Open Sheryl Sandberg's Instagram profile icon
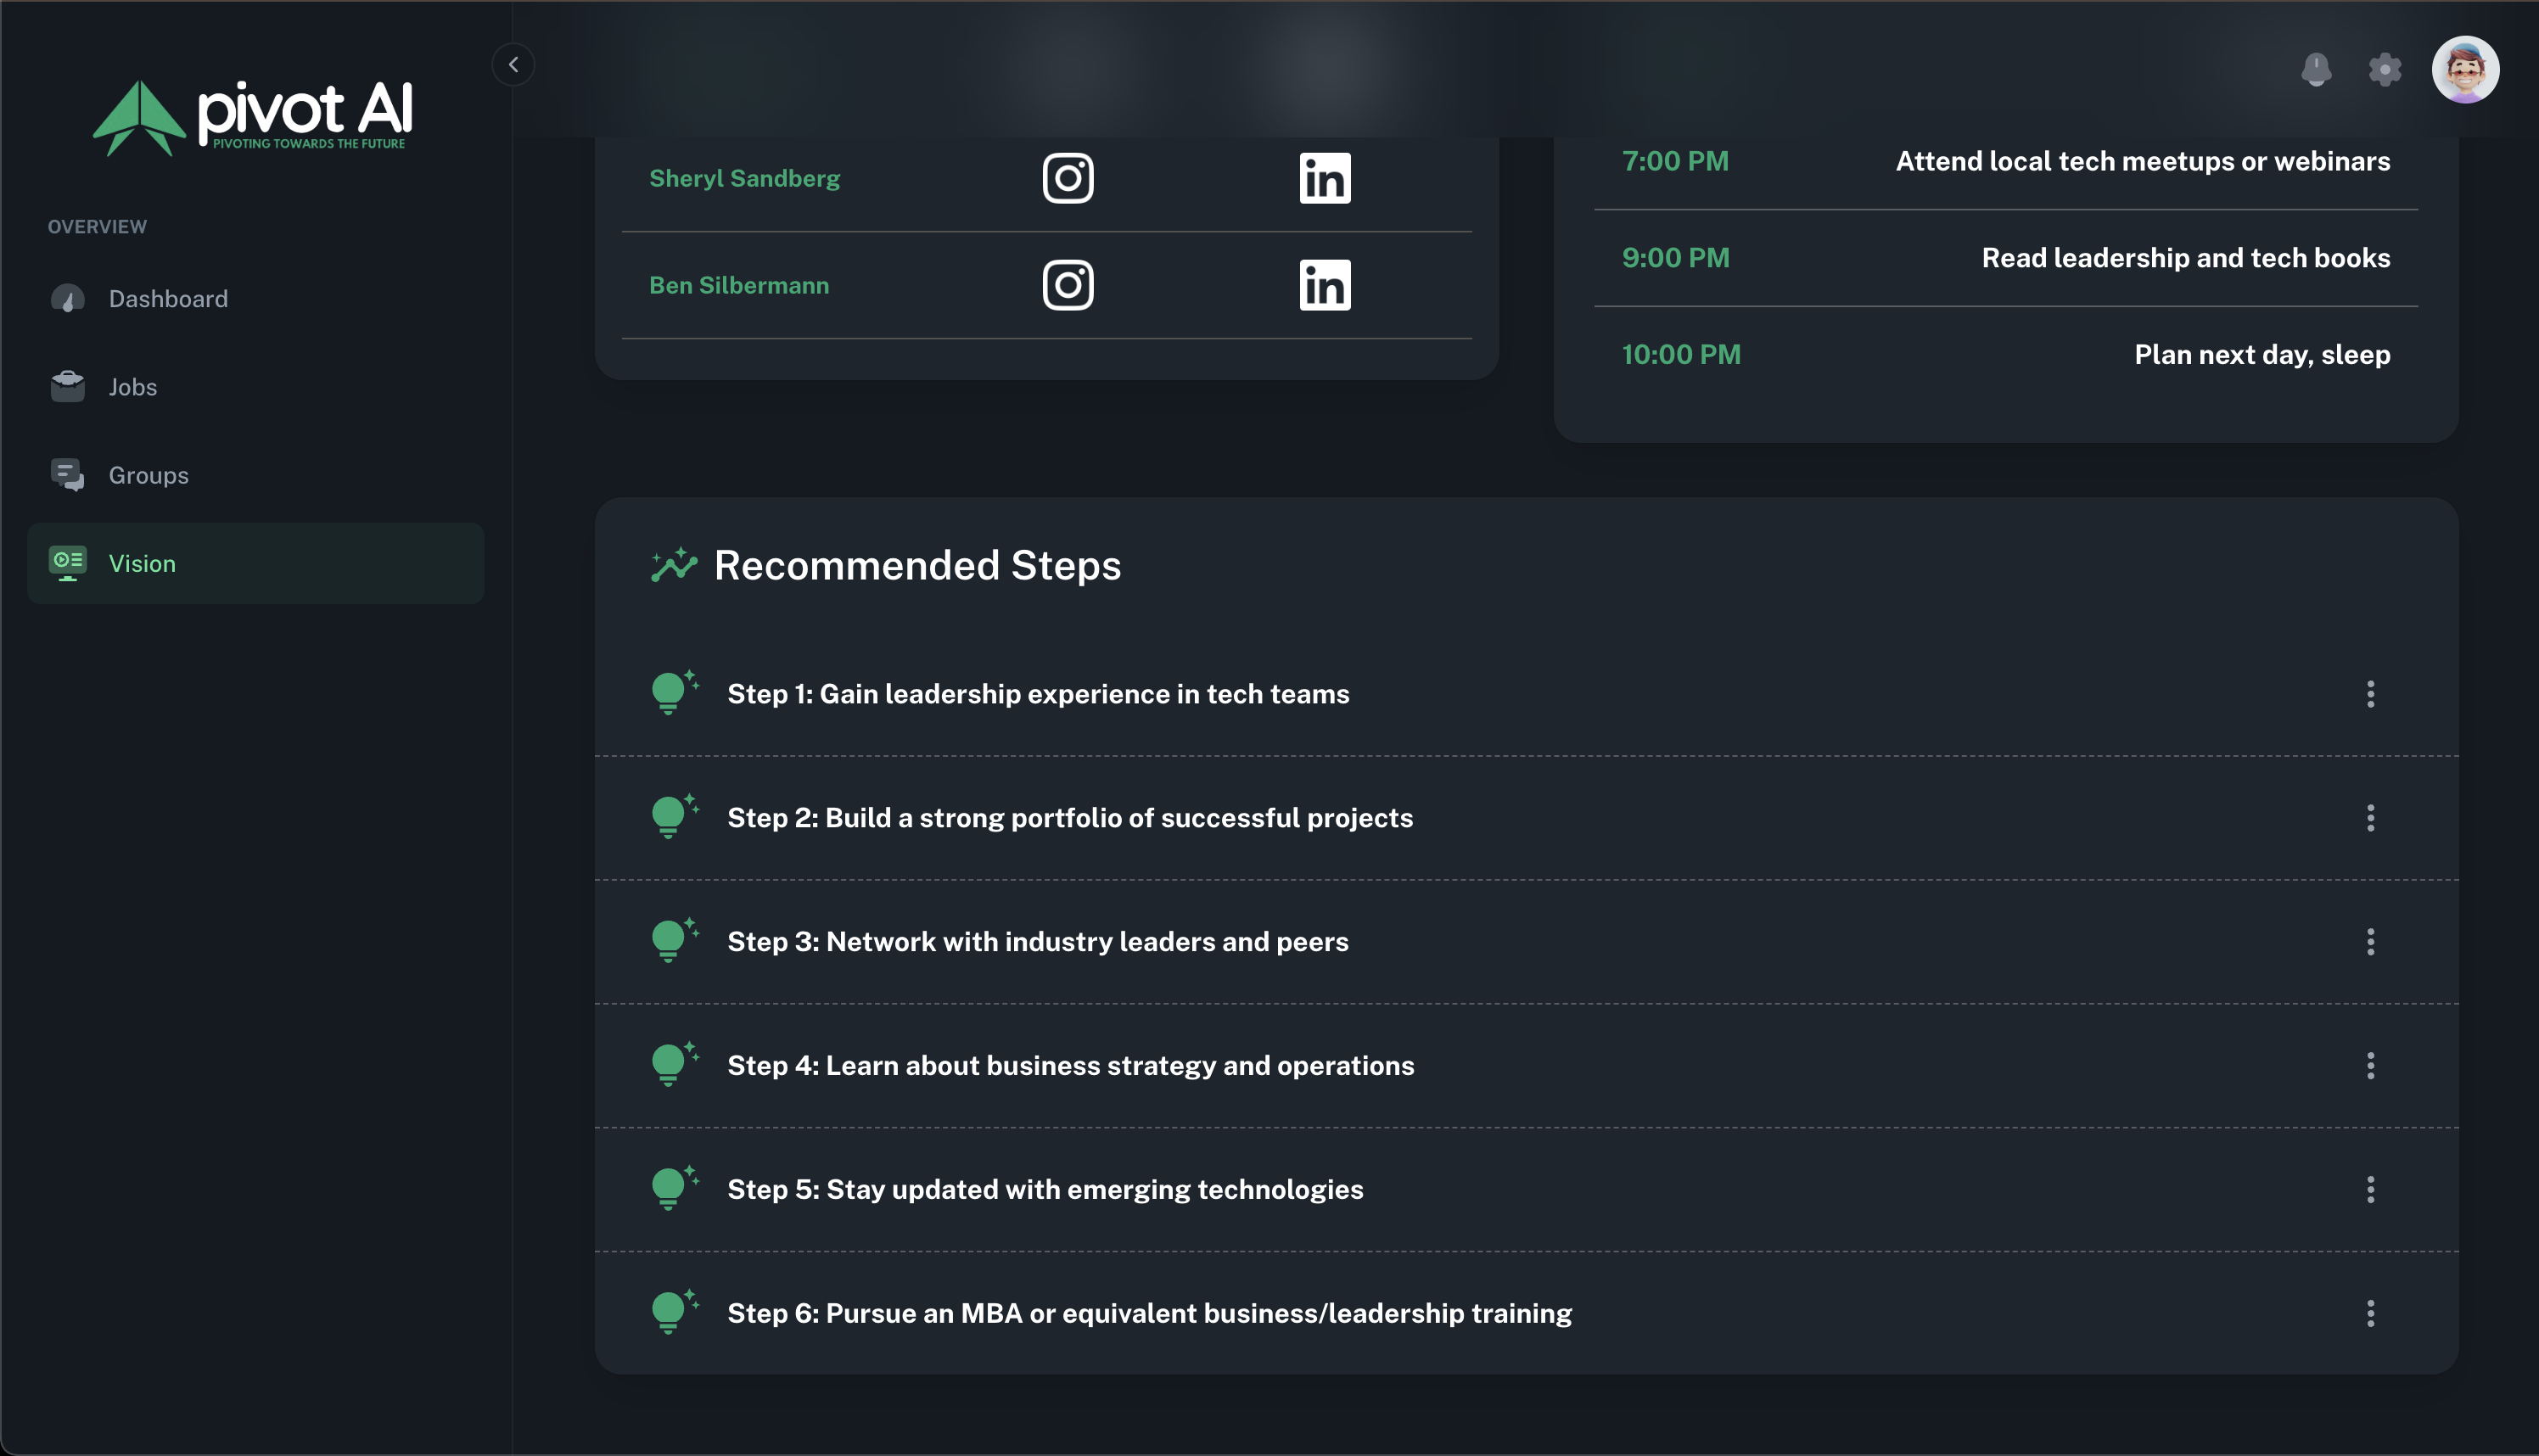The image size is (2539, 1456). click(x=1068, y=178)
